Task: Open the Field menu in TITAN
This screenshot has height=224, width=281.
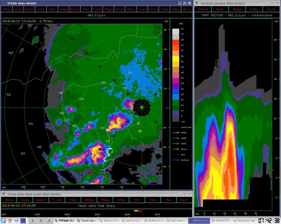Action: tap(29, 9)
